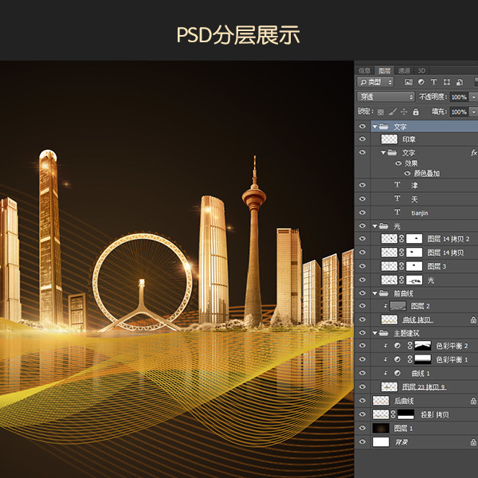
Task: Open the 类型 filter type dropdown
Action: [375, 82]
